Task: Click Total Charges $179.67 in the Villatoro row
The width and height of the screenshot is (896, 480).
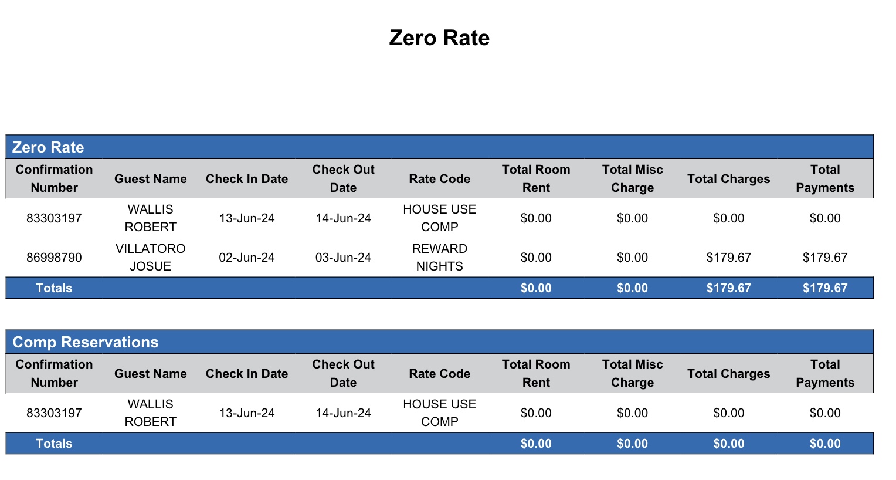Action: pos(728,258)
